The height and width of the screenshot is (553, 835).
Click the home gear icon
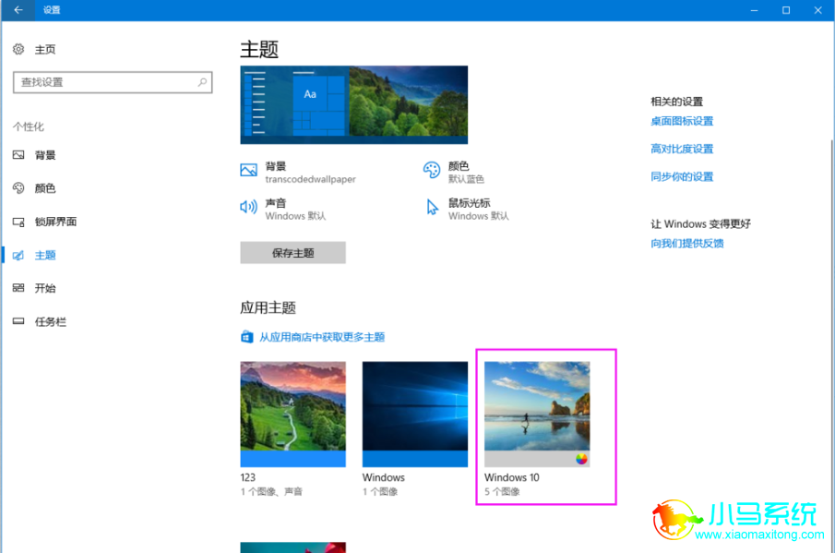[x=18, y=49]
